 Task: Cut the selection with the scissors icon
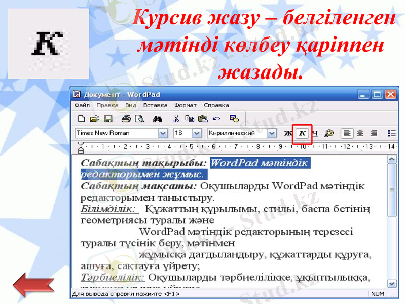coord(176,119)
